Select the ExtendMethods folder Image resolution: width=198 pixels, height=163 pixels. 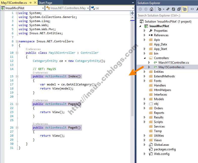coord(164,76)
